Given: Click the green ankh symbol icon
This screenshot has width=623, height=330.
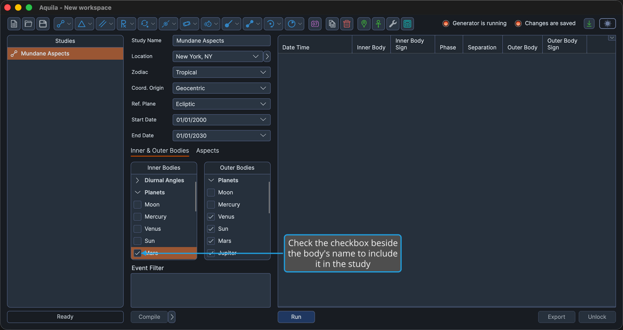Looking at the screenshot, I should [x=378, y=24].
